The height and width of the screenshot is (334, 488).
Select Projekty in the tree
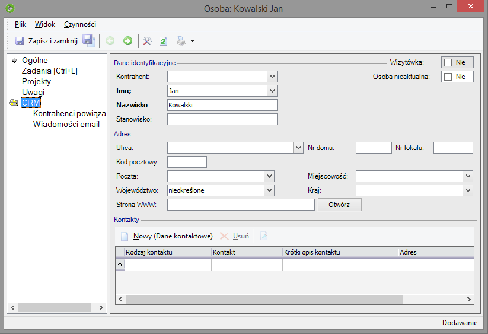(x=36, y=81)
